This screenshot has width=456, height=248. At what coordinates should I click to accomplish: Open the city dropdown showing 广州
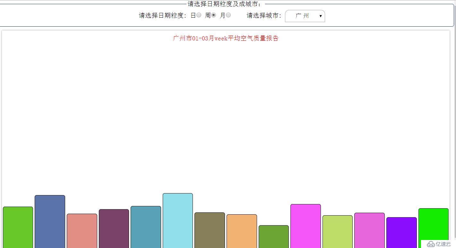coord(305,16)
